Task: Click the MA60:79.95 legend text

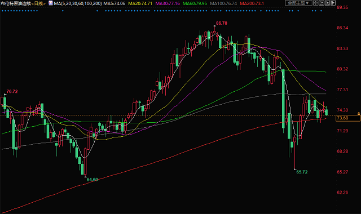Action: tap(195, 3)
